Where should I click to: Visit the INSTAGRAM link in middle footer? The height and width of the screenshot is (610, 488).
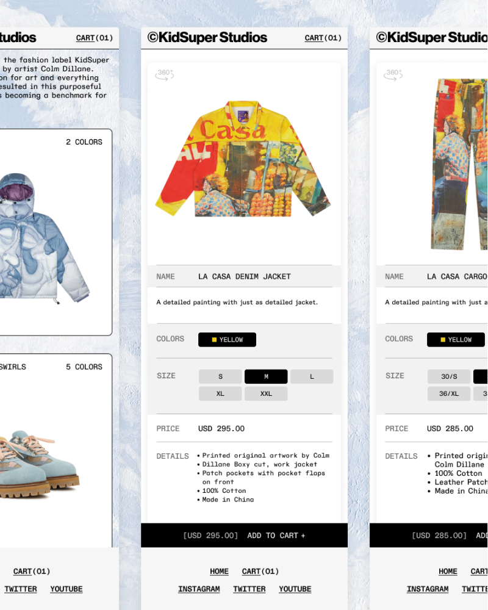tap(199, 589)
